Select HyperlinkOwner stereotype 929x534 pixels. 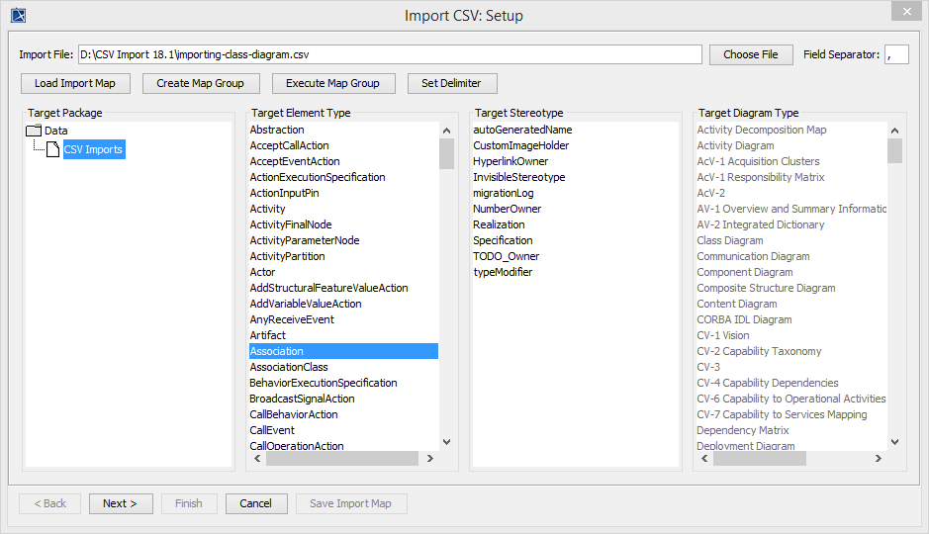pyautogui.click(x=510, y=161)
